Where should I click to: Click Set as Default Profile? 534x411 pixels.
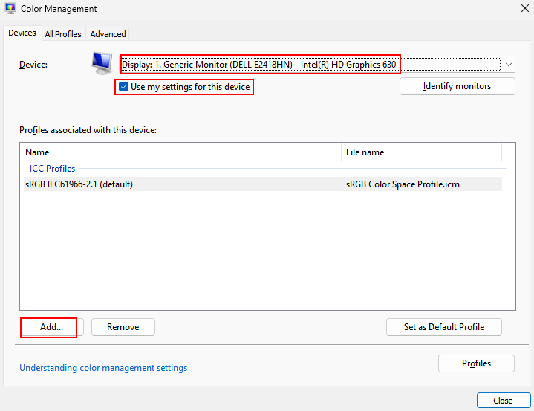[x=443, y=327]
